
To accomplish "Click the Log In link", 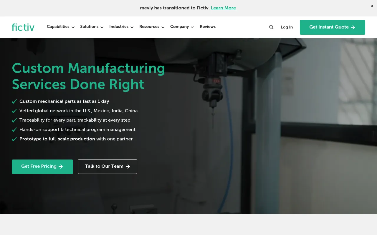I will [287, 27].
